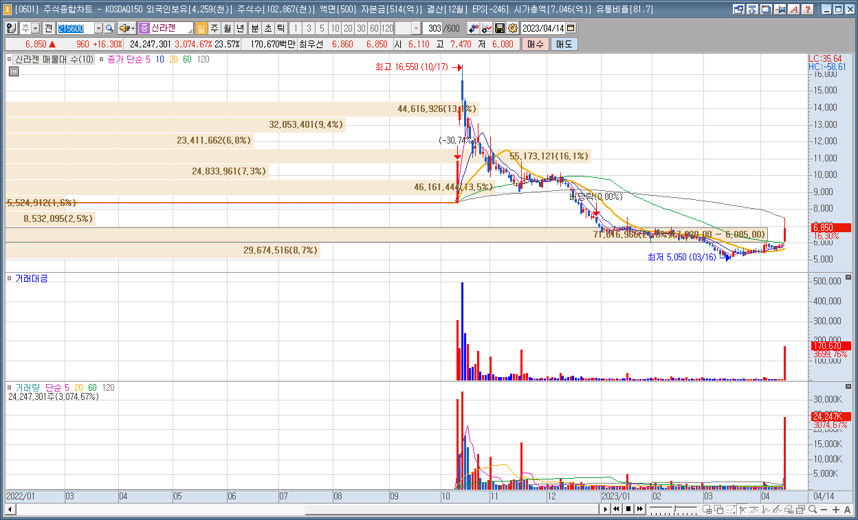Click the 매수 buy button

(535, 44)
